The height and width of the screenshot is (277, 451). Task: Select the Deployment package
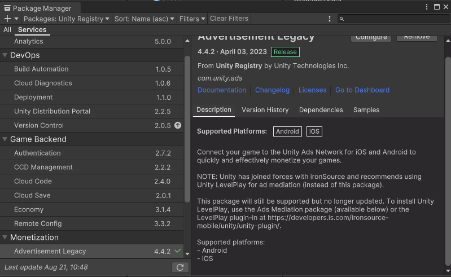[x=92, y=97]
